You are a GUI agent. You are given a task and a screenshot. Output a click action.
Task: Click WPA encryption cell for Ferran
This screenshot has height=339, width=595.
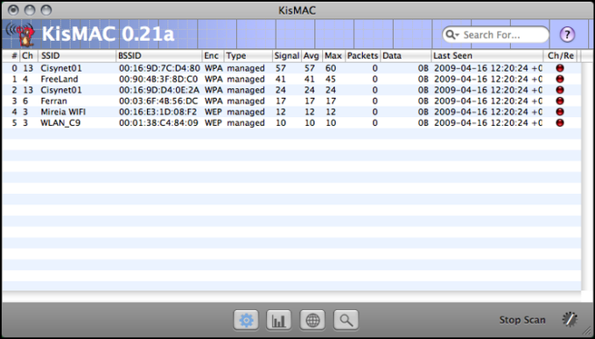213,101
